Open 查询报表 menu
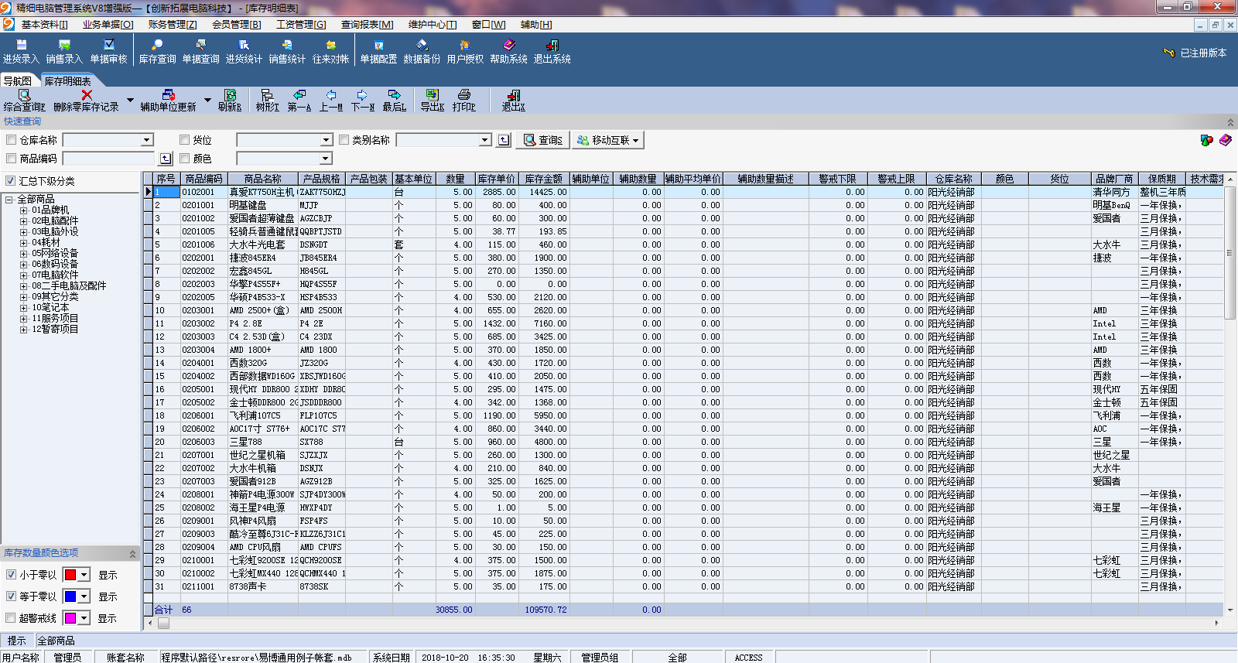This screenshot has height=663, width=1238. click(x=367, y=25)
